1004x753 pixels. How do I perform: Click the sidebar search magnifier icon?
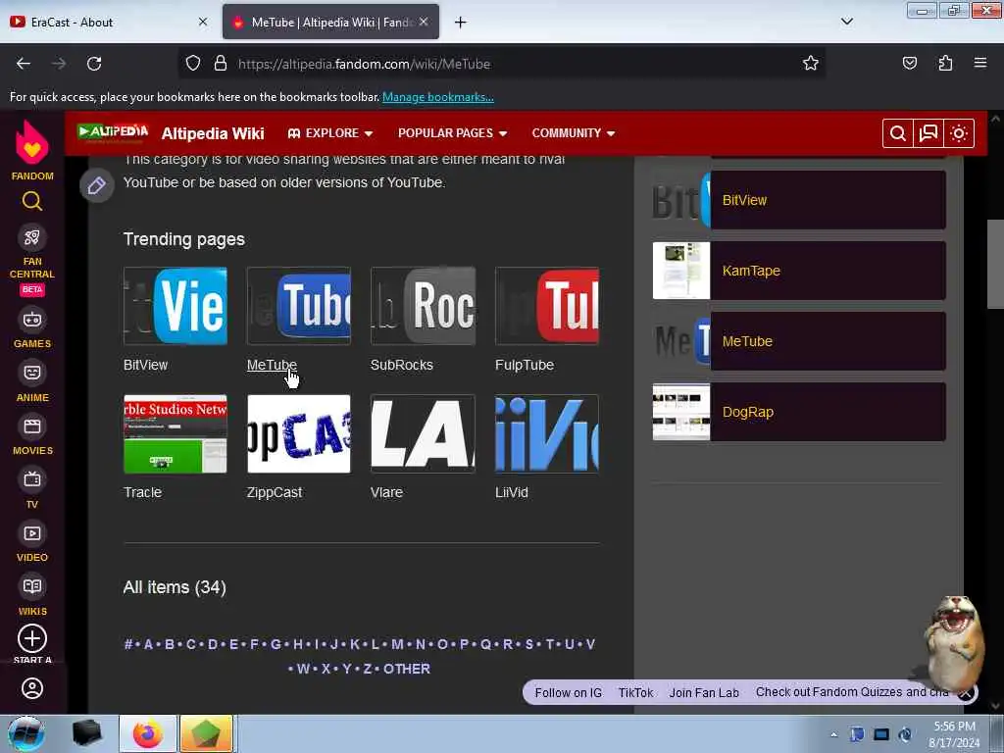(32, 202)
